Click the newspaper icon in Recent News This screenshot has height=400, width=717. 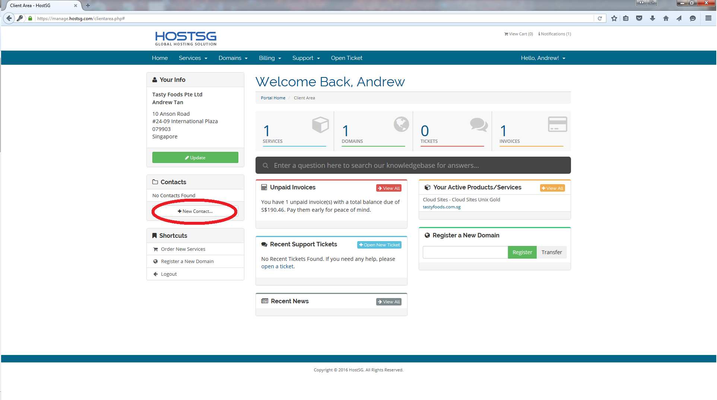265,301
